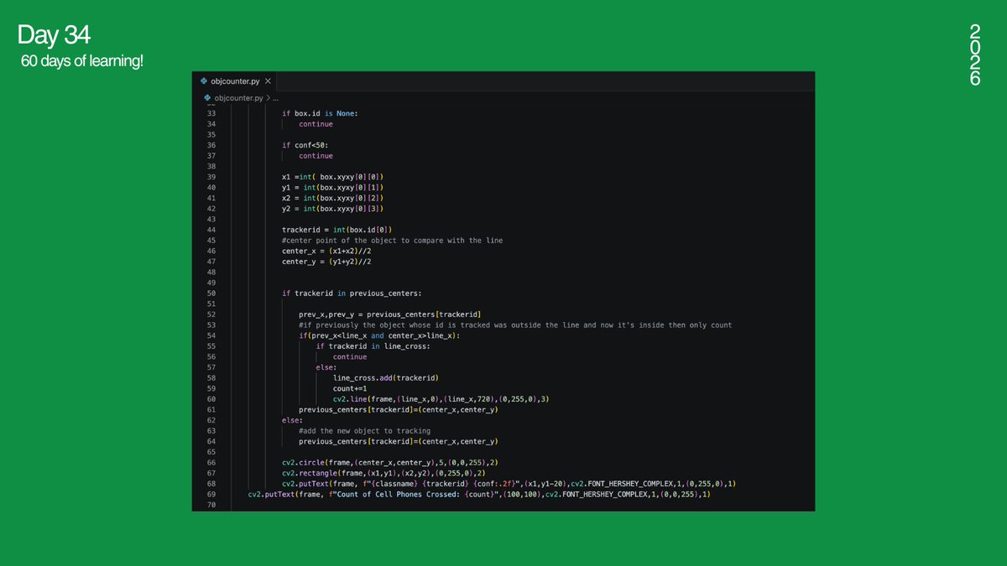Click line number 44 in the gutter
This screenshot has height=566, width=1007.
click(211, 230)
